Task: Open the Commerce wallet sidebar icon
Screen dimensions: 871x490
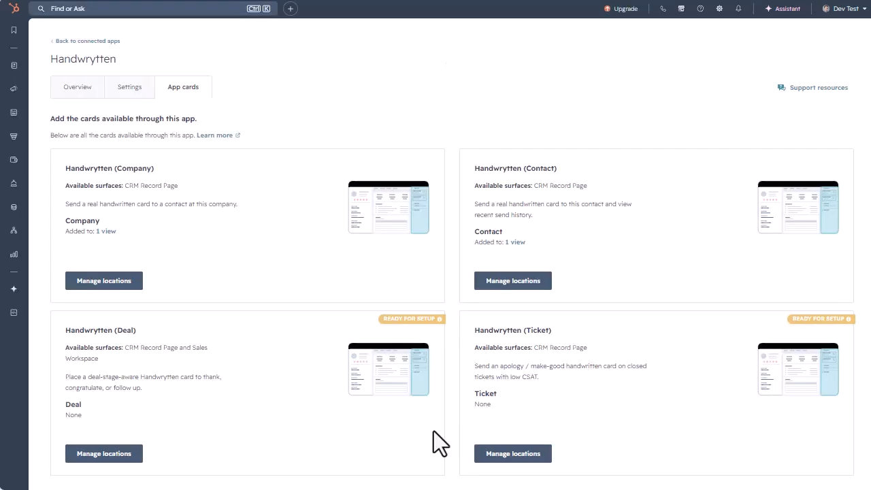Action: coord(14,160)
